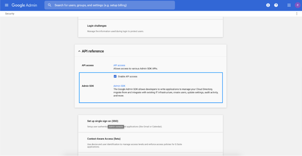The image size is (302, 156).
Task: Click the Google Admin SDK description paragraph
Action: tap(166, 93)
